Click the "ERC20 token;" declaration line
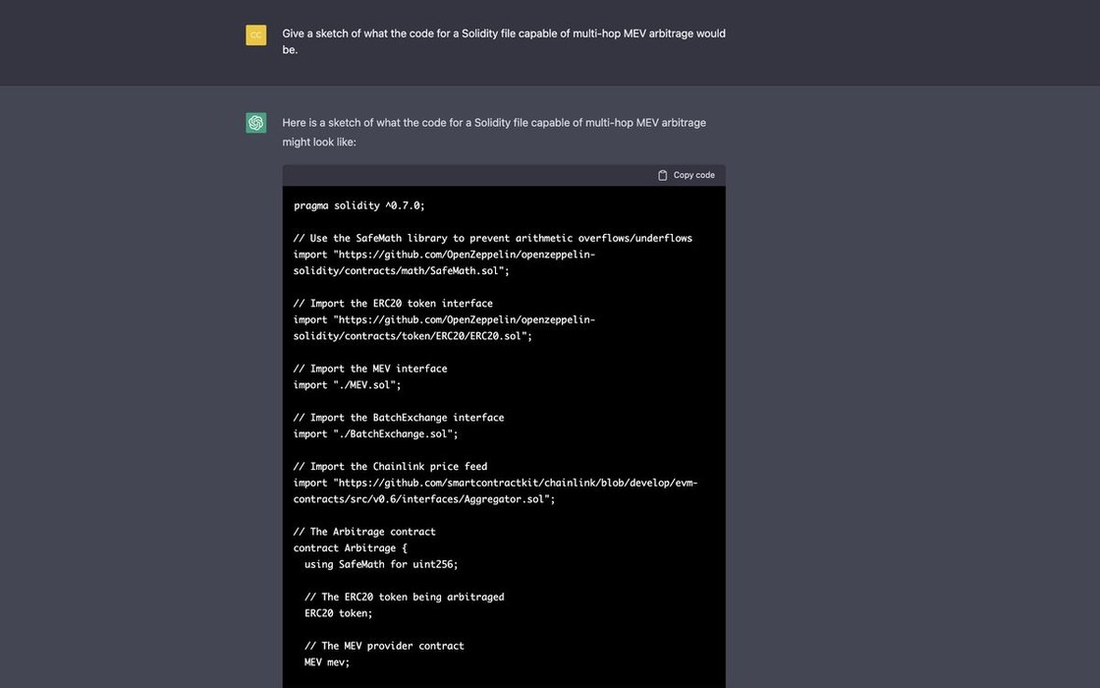1100x688 pixels. point(338,613)
